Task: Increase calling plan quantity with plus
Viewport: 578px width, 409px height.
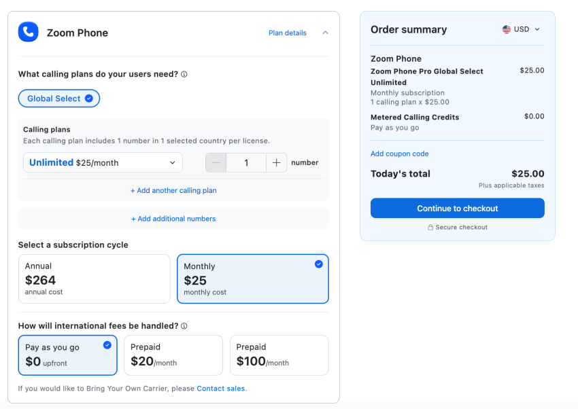Action: [277, 162]
